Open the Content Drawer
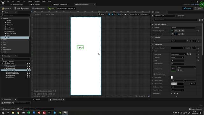 9,109
